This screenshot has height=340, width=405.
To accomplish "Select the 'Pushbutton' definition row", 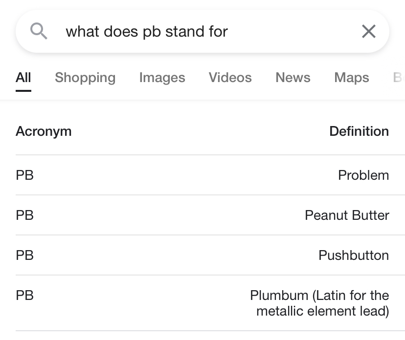I will click(354, 255).
